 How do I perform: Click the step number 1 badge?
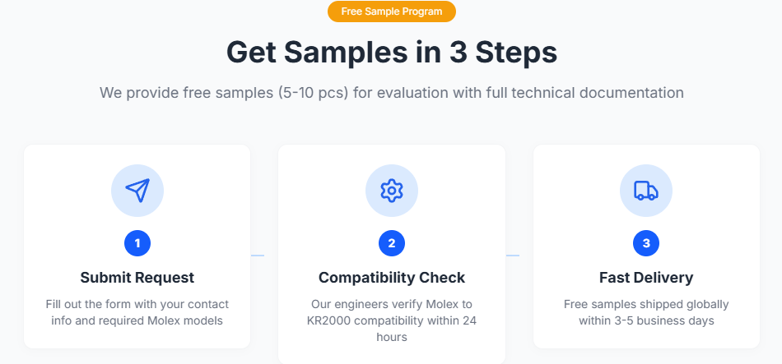point(137,243)
